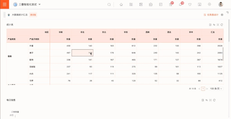This screenshot has height=119, width=231.
Task: Select page 1 in pagination
Action: [x=203, y=89]
